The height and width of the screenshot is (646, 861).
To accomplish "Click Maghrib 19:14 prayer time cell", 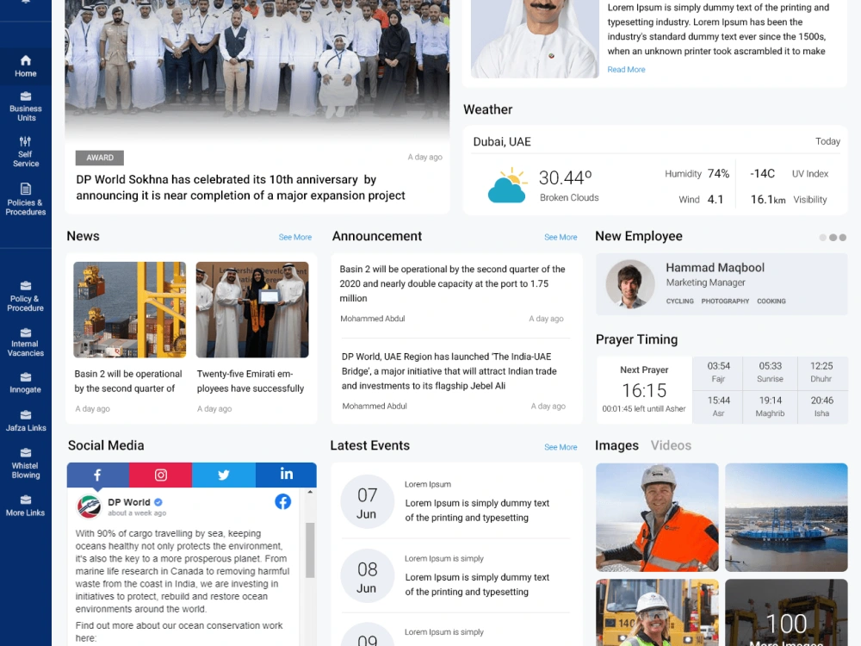I will 770,407.
